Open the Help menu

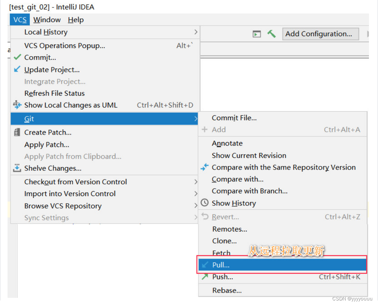[75, 20]
